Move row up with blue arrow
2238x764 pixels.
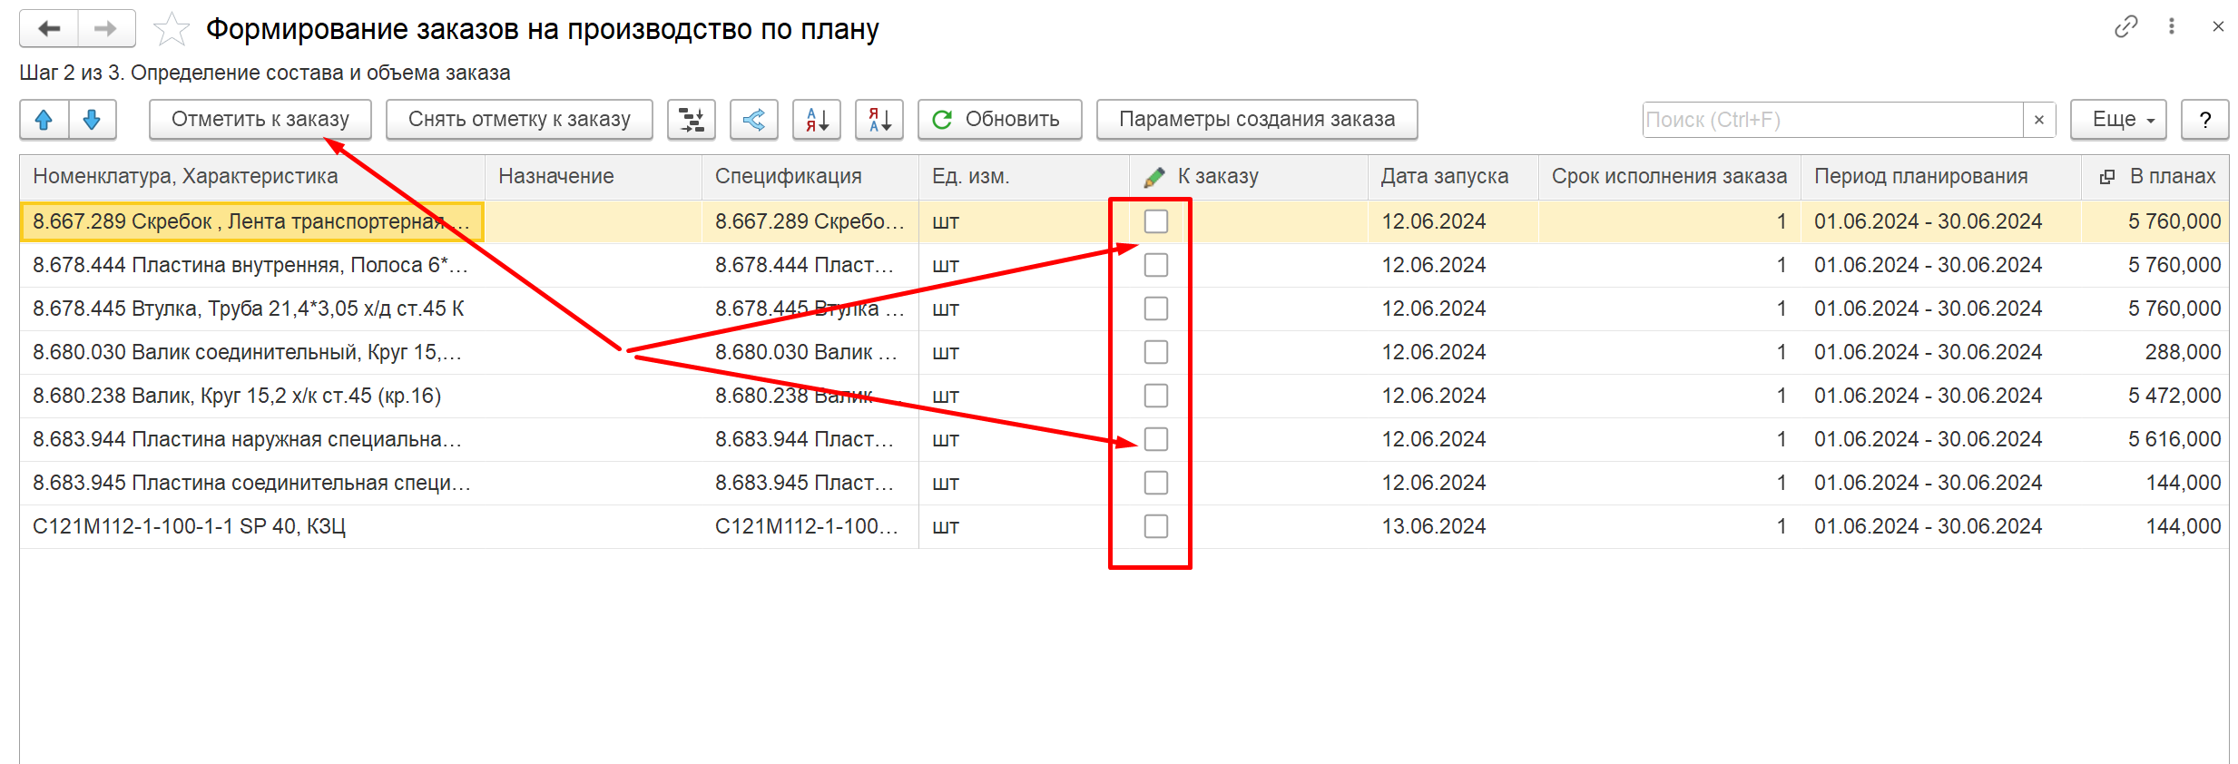(x=44, y=119)
